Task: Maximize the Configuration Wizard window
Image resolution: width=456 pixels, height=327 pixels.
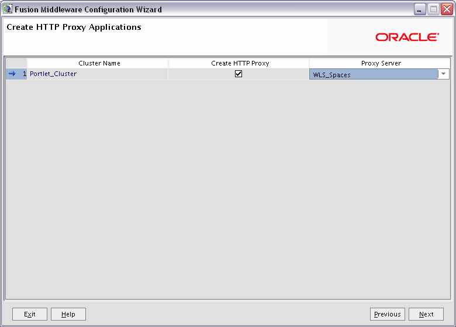Action: pyautogui.click(x=433, y=9)
